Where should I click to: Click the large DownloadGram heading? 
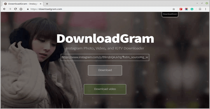(x=105, y=39)
